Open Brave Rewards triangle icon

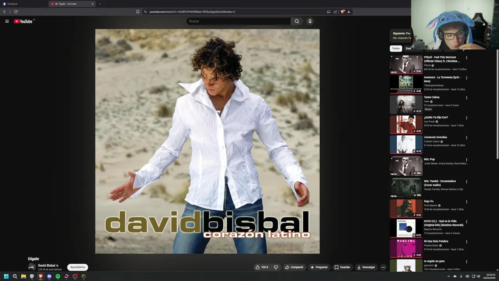(349, 12)
